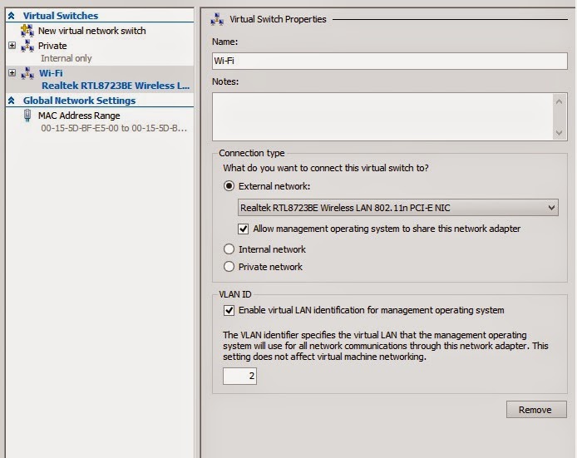The width and height of the screenshot is (577, 458).
Task: Select the Internal network option
Action: coord(229,249)
